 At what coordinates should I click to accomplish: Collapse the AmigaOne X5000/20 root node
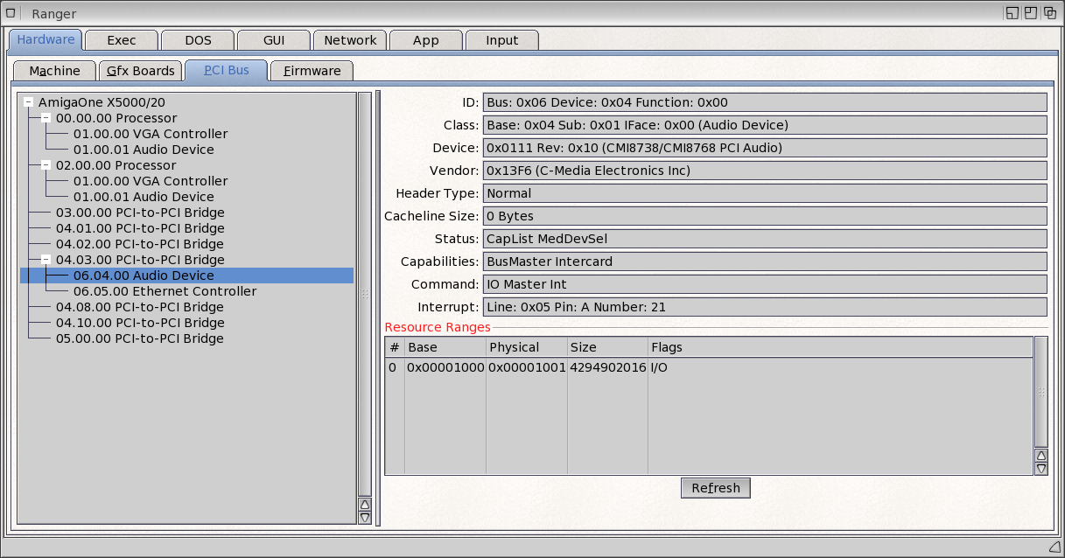(29, 102)
